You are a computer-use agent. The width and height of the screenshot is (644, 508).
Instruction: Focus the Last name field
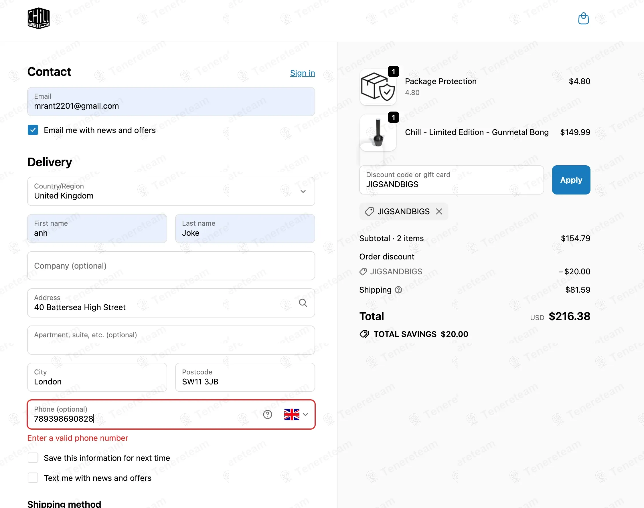click(x=245, y=229)
